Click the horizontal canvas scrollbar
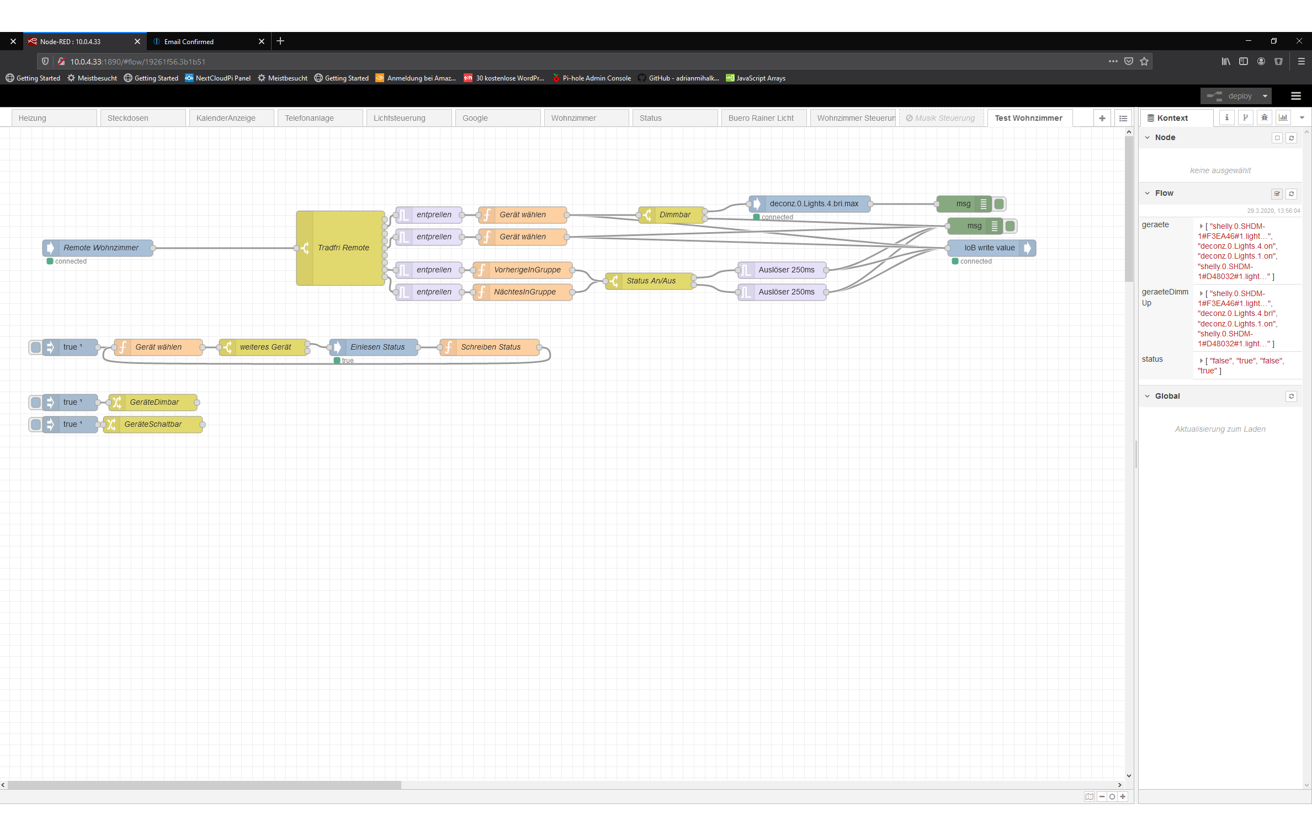Image resolution: width=1312 pixels, height=836 pixels. (x=204, y=785)
